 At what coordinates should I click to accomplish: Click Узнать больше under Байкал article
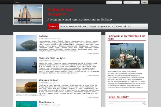(x=93, y=53)
